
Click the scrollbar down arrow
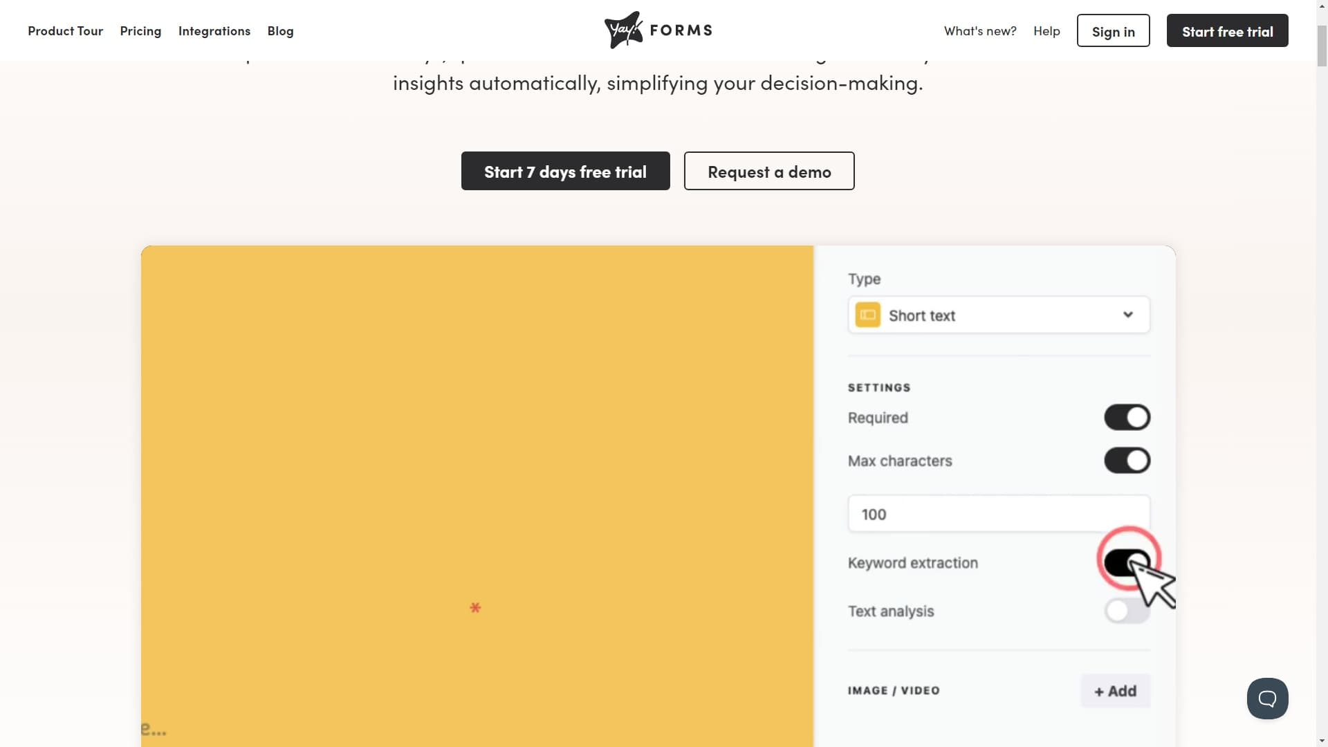click(x=1322, y=741)
